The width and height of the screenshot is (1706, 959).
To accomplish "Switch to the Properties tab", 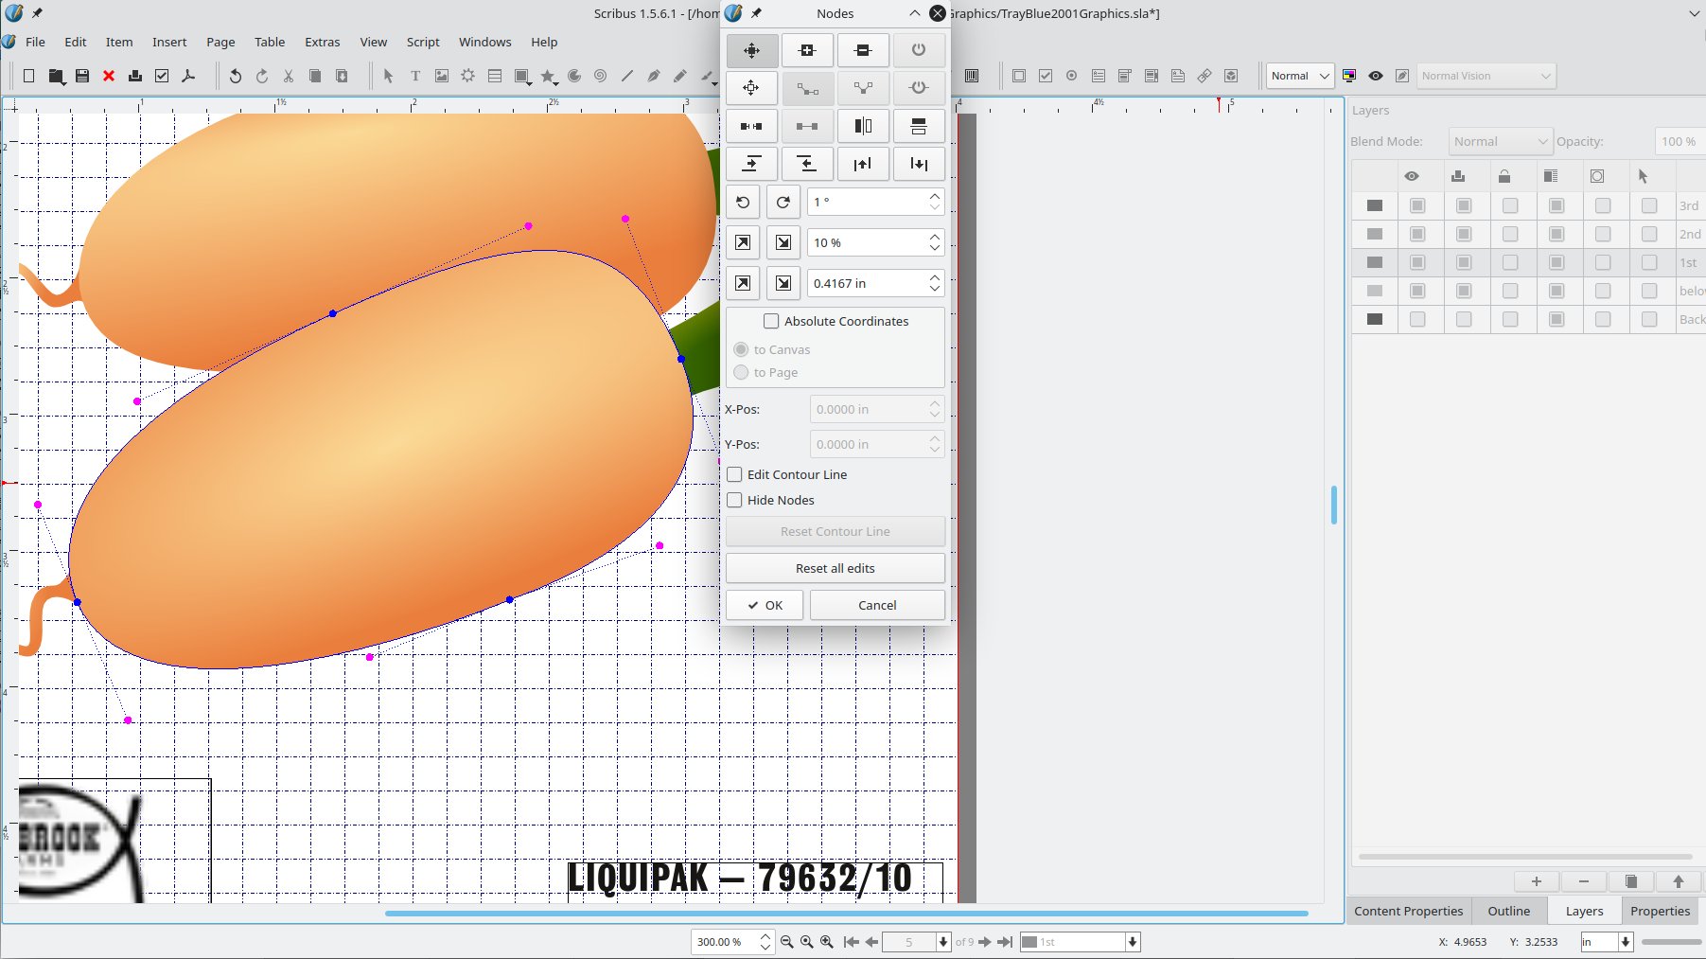I will [x=1660, y=911].
